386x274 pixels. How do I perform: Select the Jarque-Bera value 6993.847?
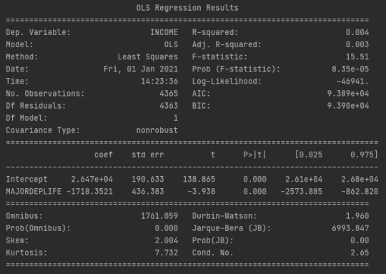[x=350, y=228]
